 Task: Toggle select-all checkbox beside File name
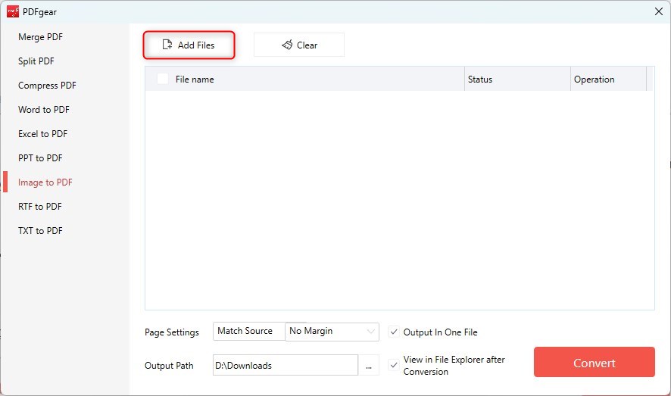pos(163,79)
